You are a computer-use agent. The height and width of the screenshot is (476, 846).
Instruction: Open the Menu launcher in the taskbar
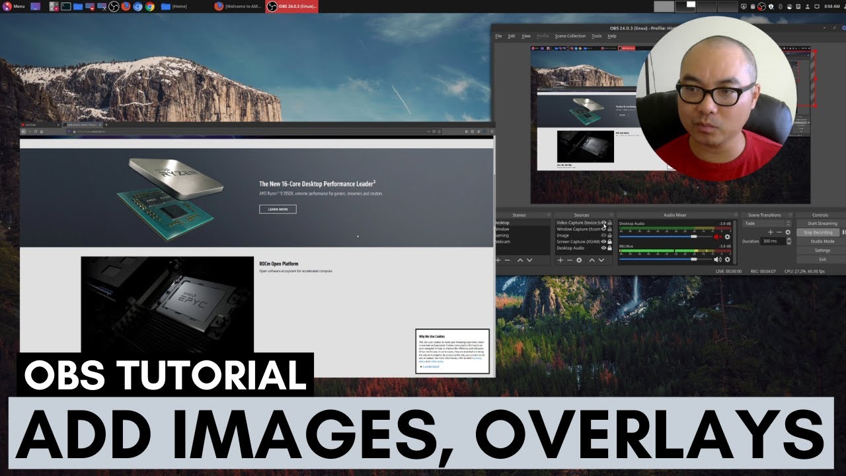coord(14,6)
